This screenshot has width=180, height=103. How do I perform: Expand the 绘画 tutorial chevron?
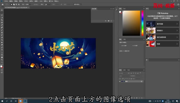(x=177, y=44)
